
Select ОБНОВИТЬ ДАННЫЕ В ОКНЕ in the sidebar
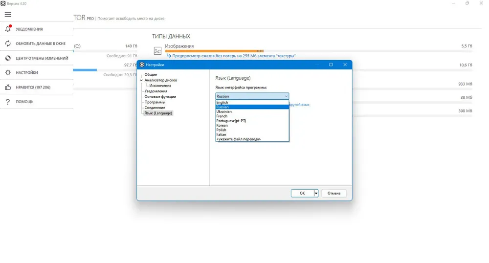[41, 44]
